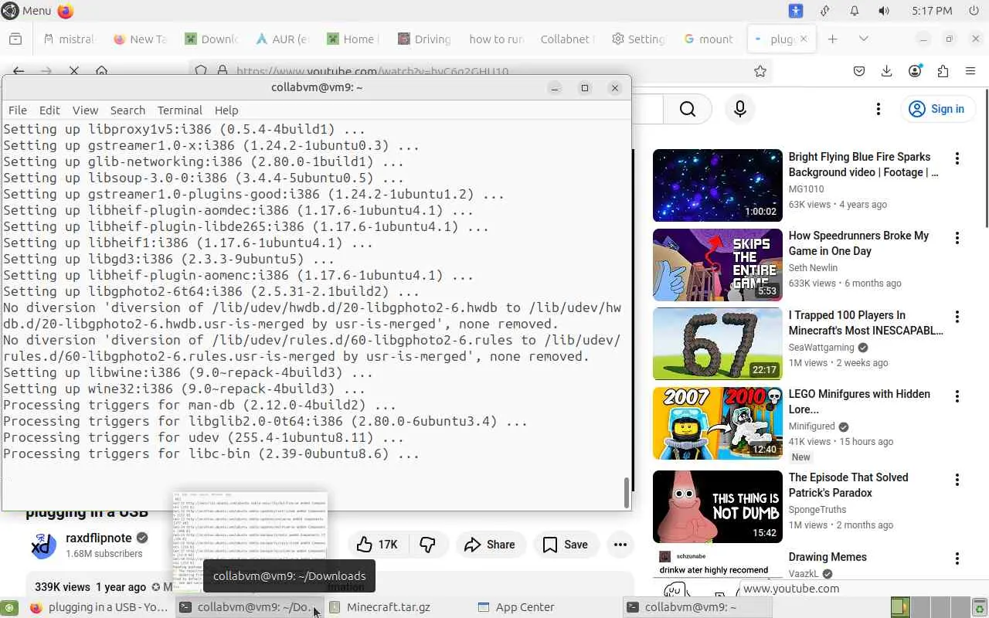Like the video with 17K likes
Screen dimensions: 989x618
click(377, 545)
